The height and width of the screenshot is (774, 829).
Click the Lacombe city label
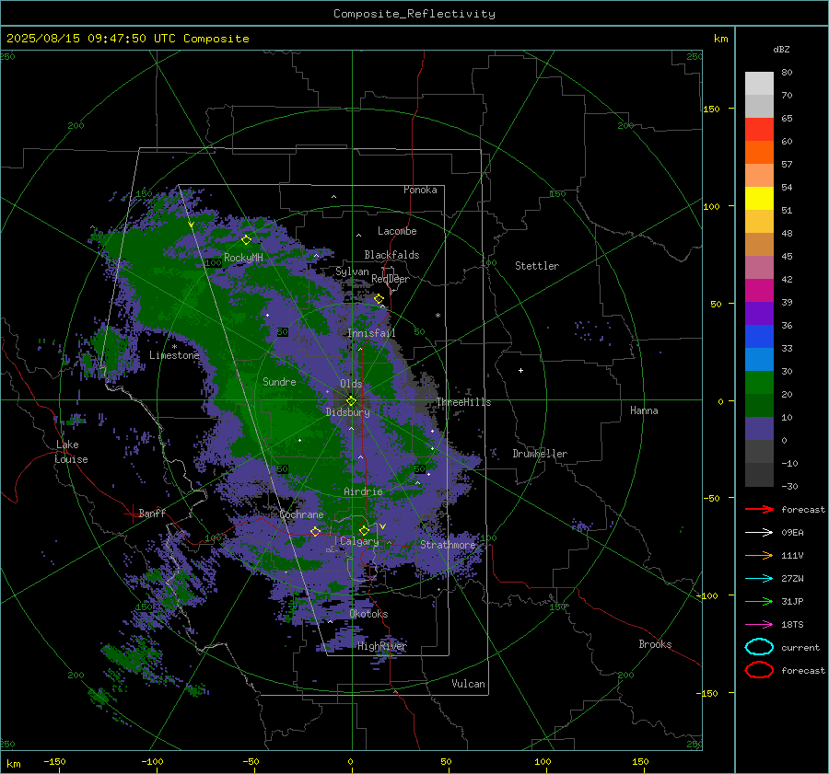[x=397, y=231]
